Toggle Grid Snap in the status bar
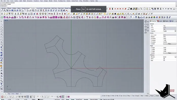This screenshot has height=100, width=177. click(x=57, y=99)
